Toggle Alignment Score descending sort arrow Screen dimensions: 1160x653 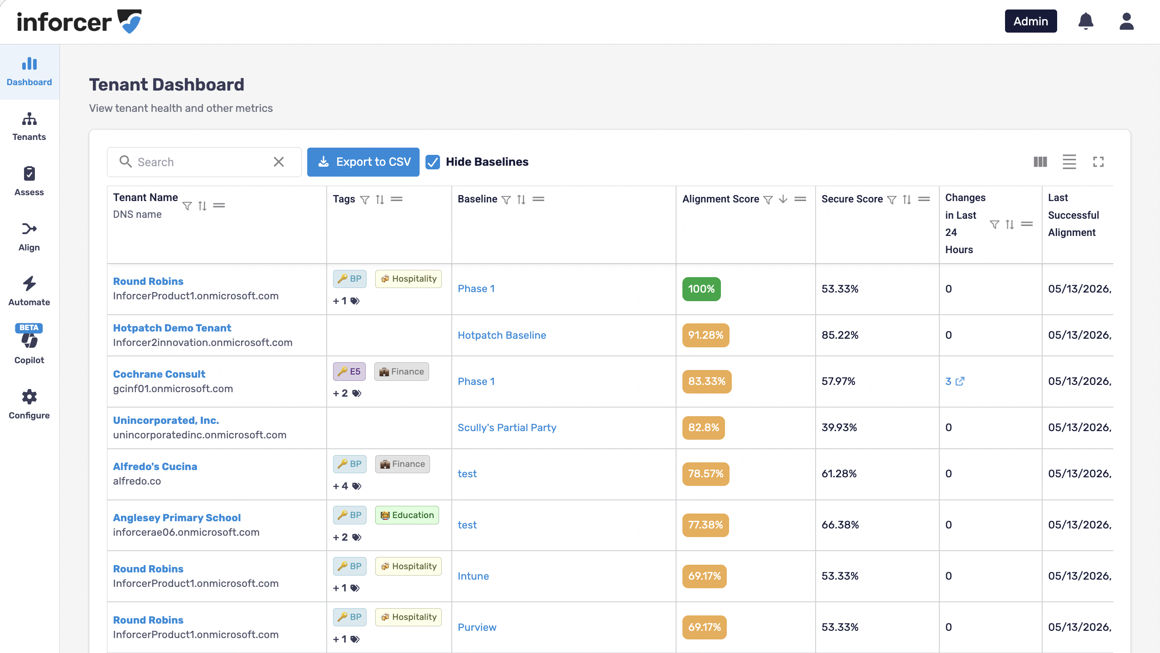(783, 199)
